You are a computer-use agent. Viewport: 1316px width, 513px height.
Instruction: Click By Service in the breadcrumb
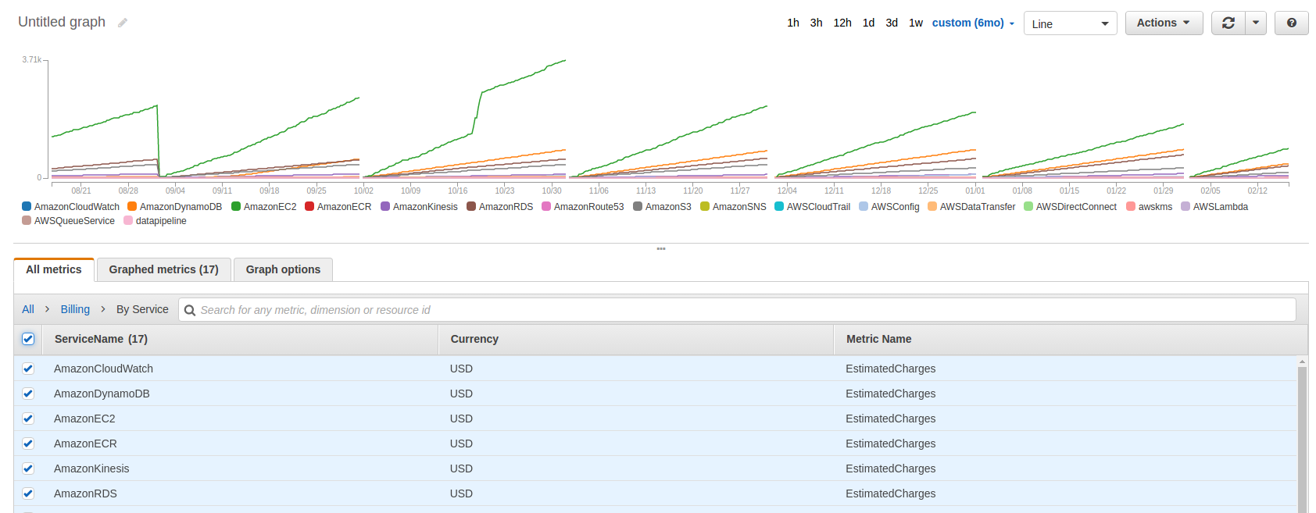pos(142,309)
